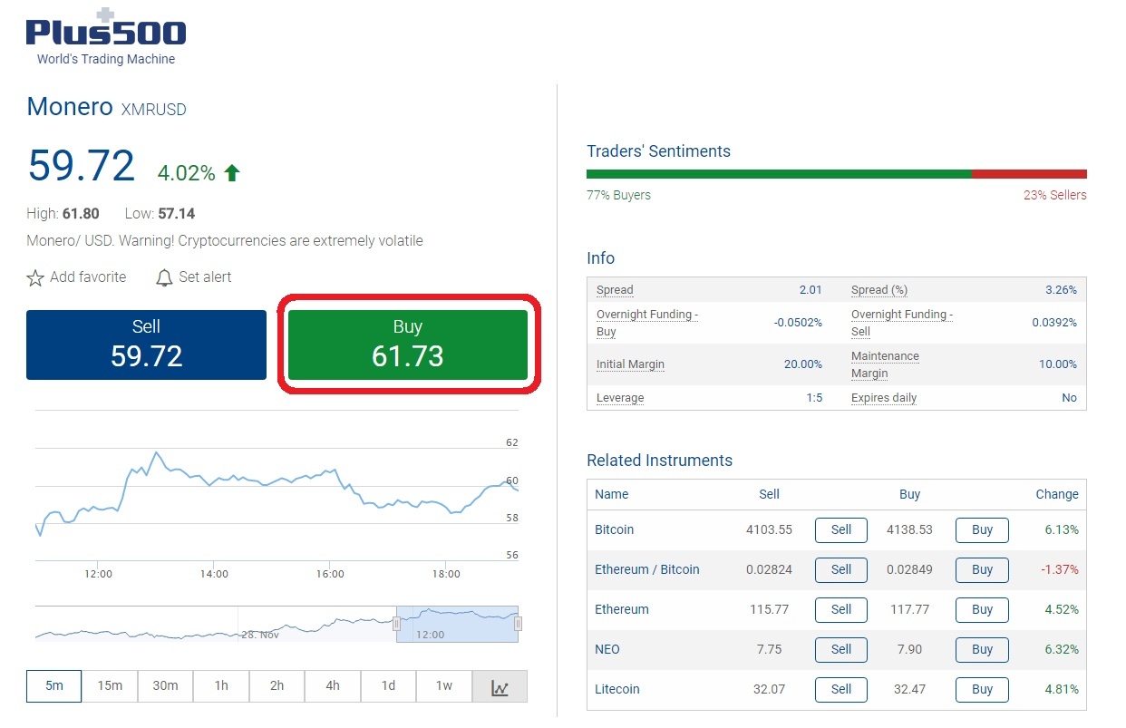Click Buy button in the Bitcoin row
Viewport: 1126px width, 728px height.
[x=982, y=529]
